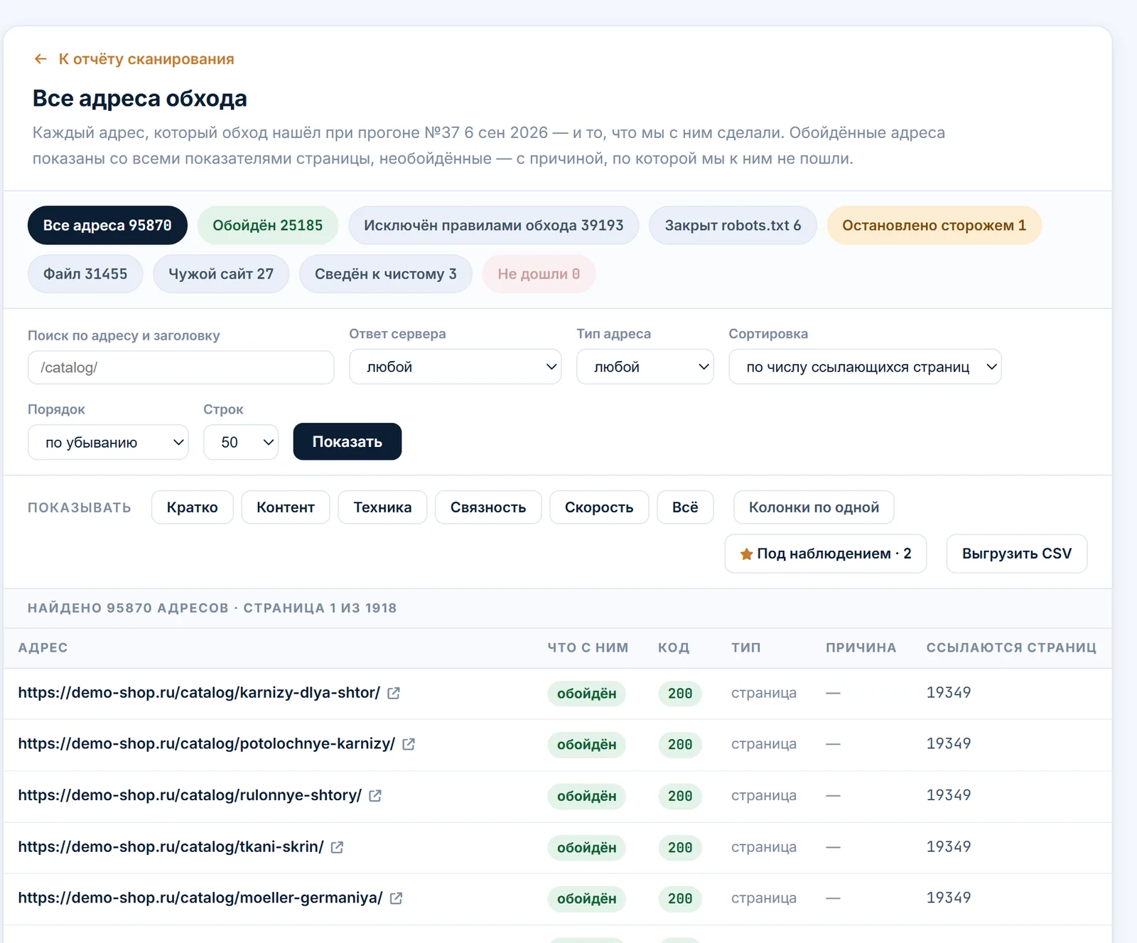Click the «Показать» button
Image resolution: width=1137 pixels, height=943 pixels.
pyautogui.click(x=347, y=441)
